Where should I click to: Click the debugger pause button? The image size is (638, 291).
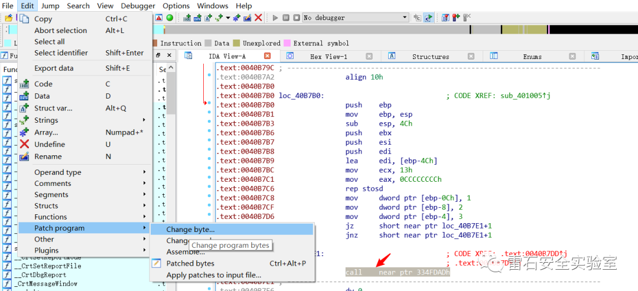[x=286, y=18]
